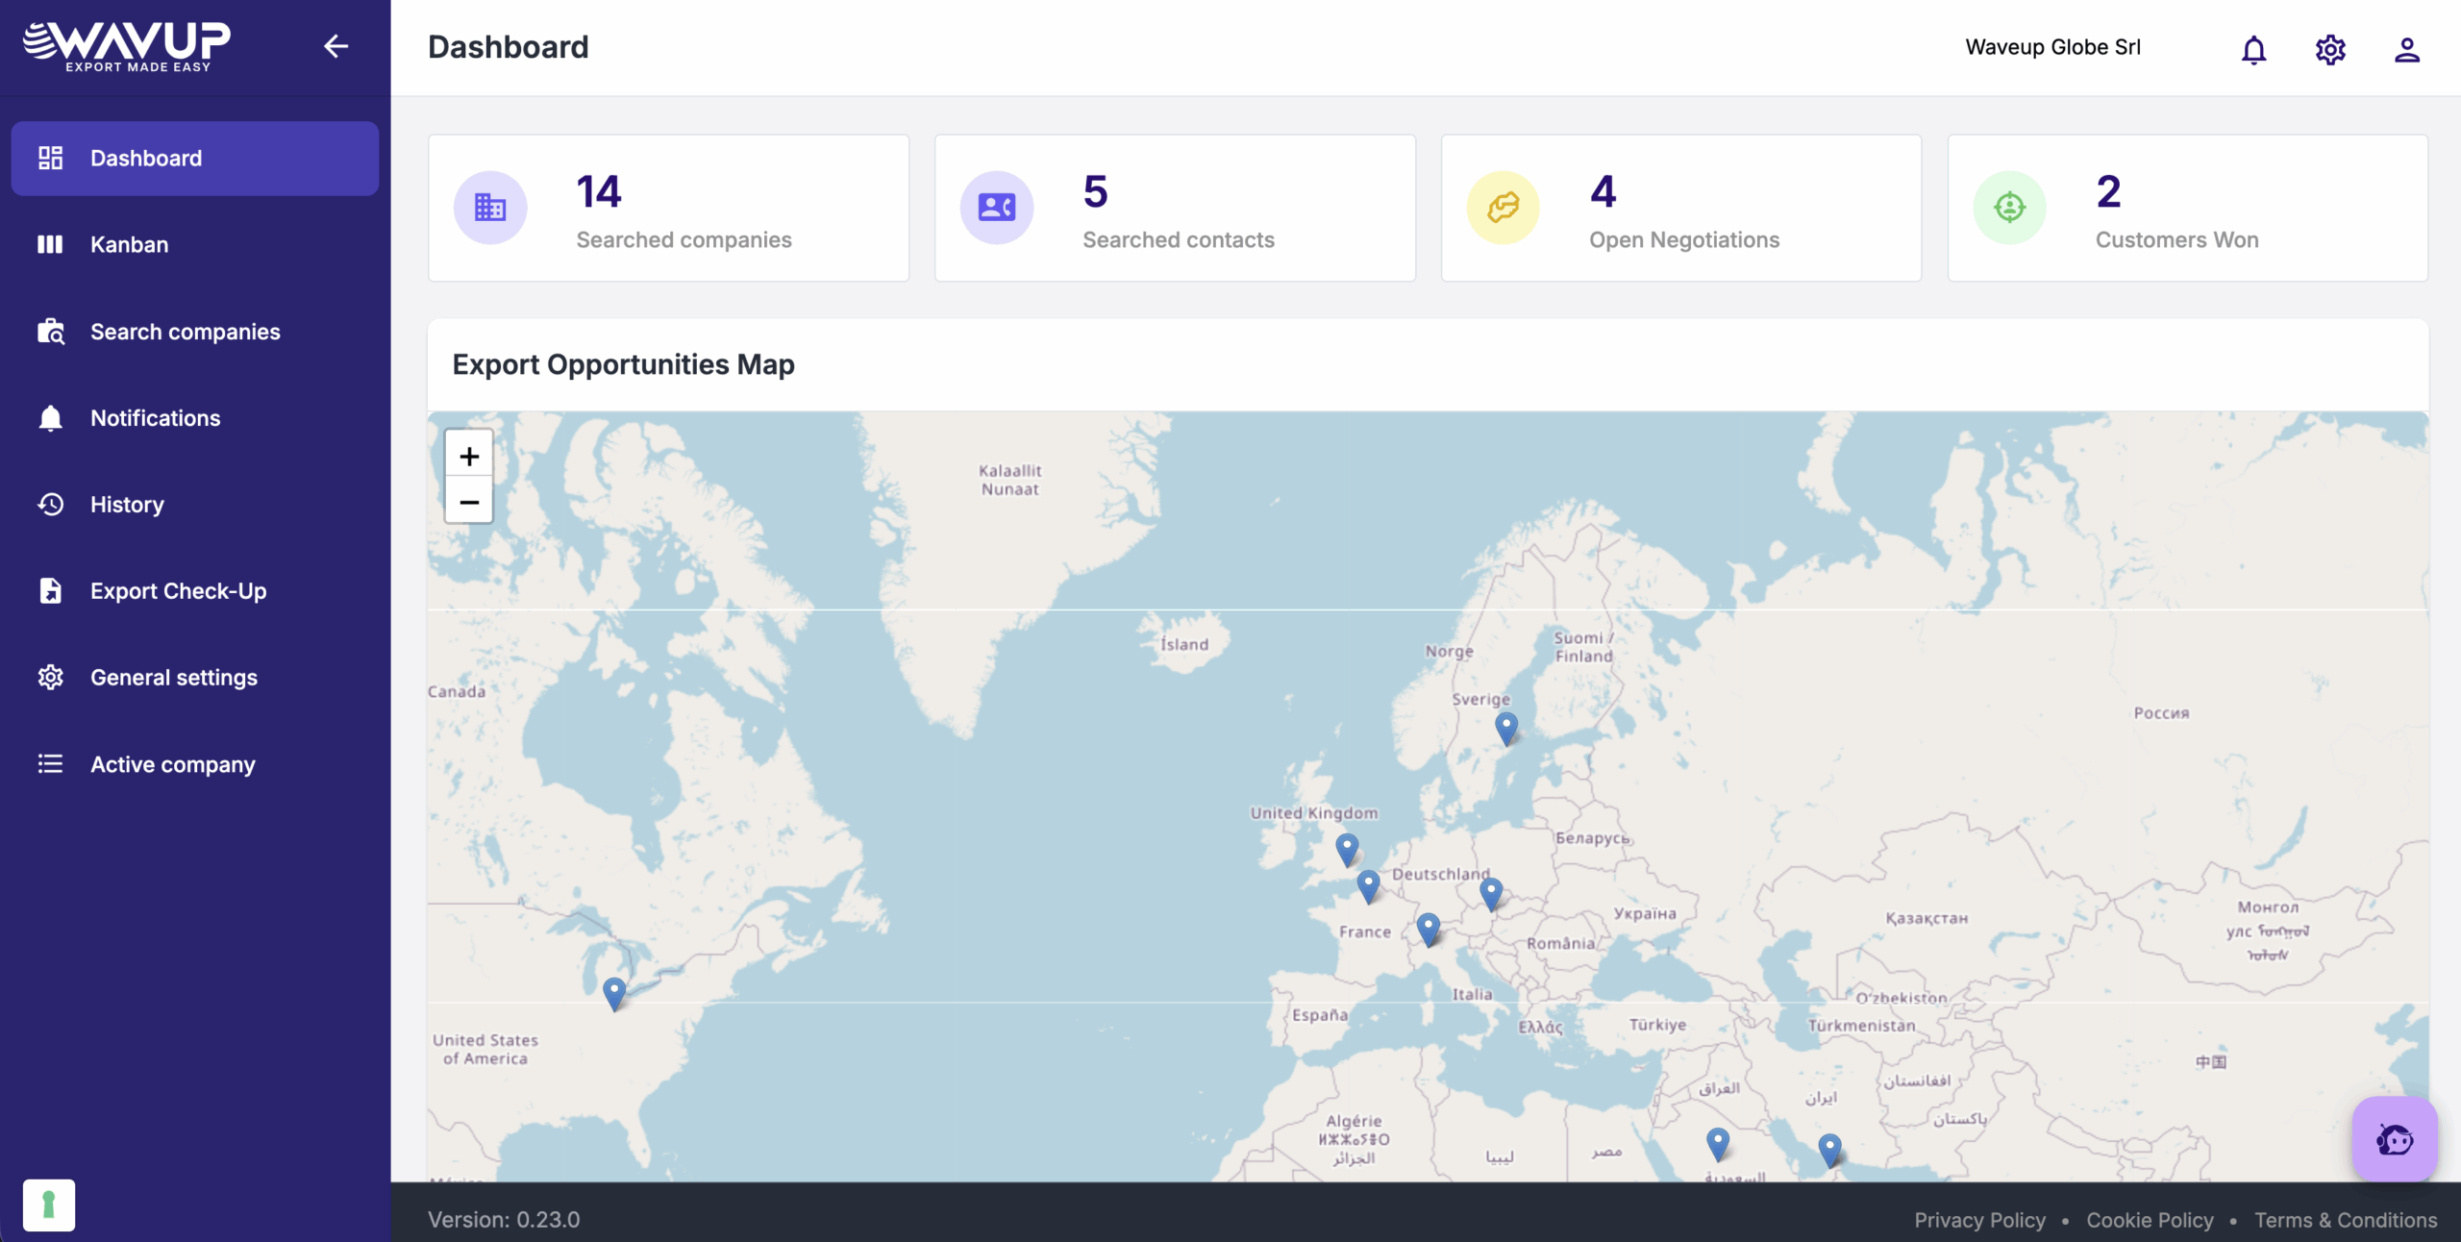This screenshot has height=1242, width=2461.
Task: Collapse the sidebar with the back arrow
Action: point(336,46)
